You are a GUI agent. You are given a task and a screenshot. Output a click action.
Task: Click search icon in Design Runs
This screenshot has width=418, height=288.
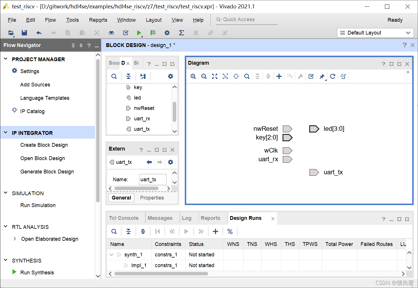[x=114, y=231]
